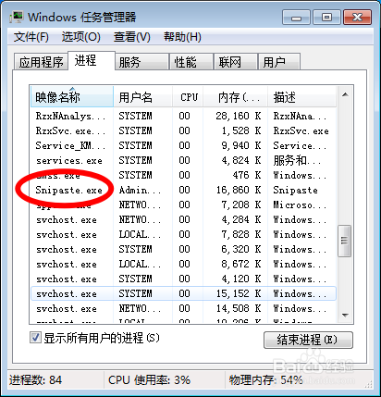
Task: Select svchost.exe row using 14,508 K
Action: point(183,308)
